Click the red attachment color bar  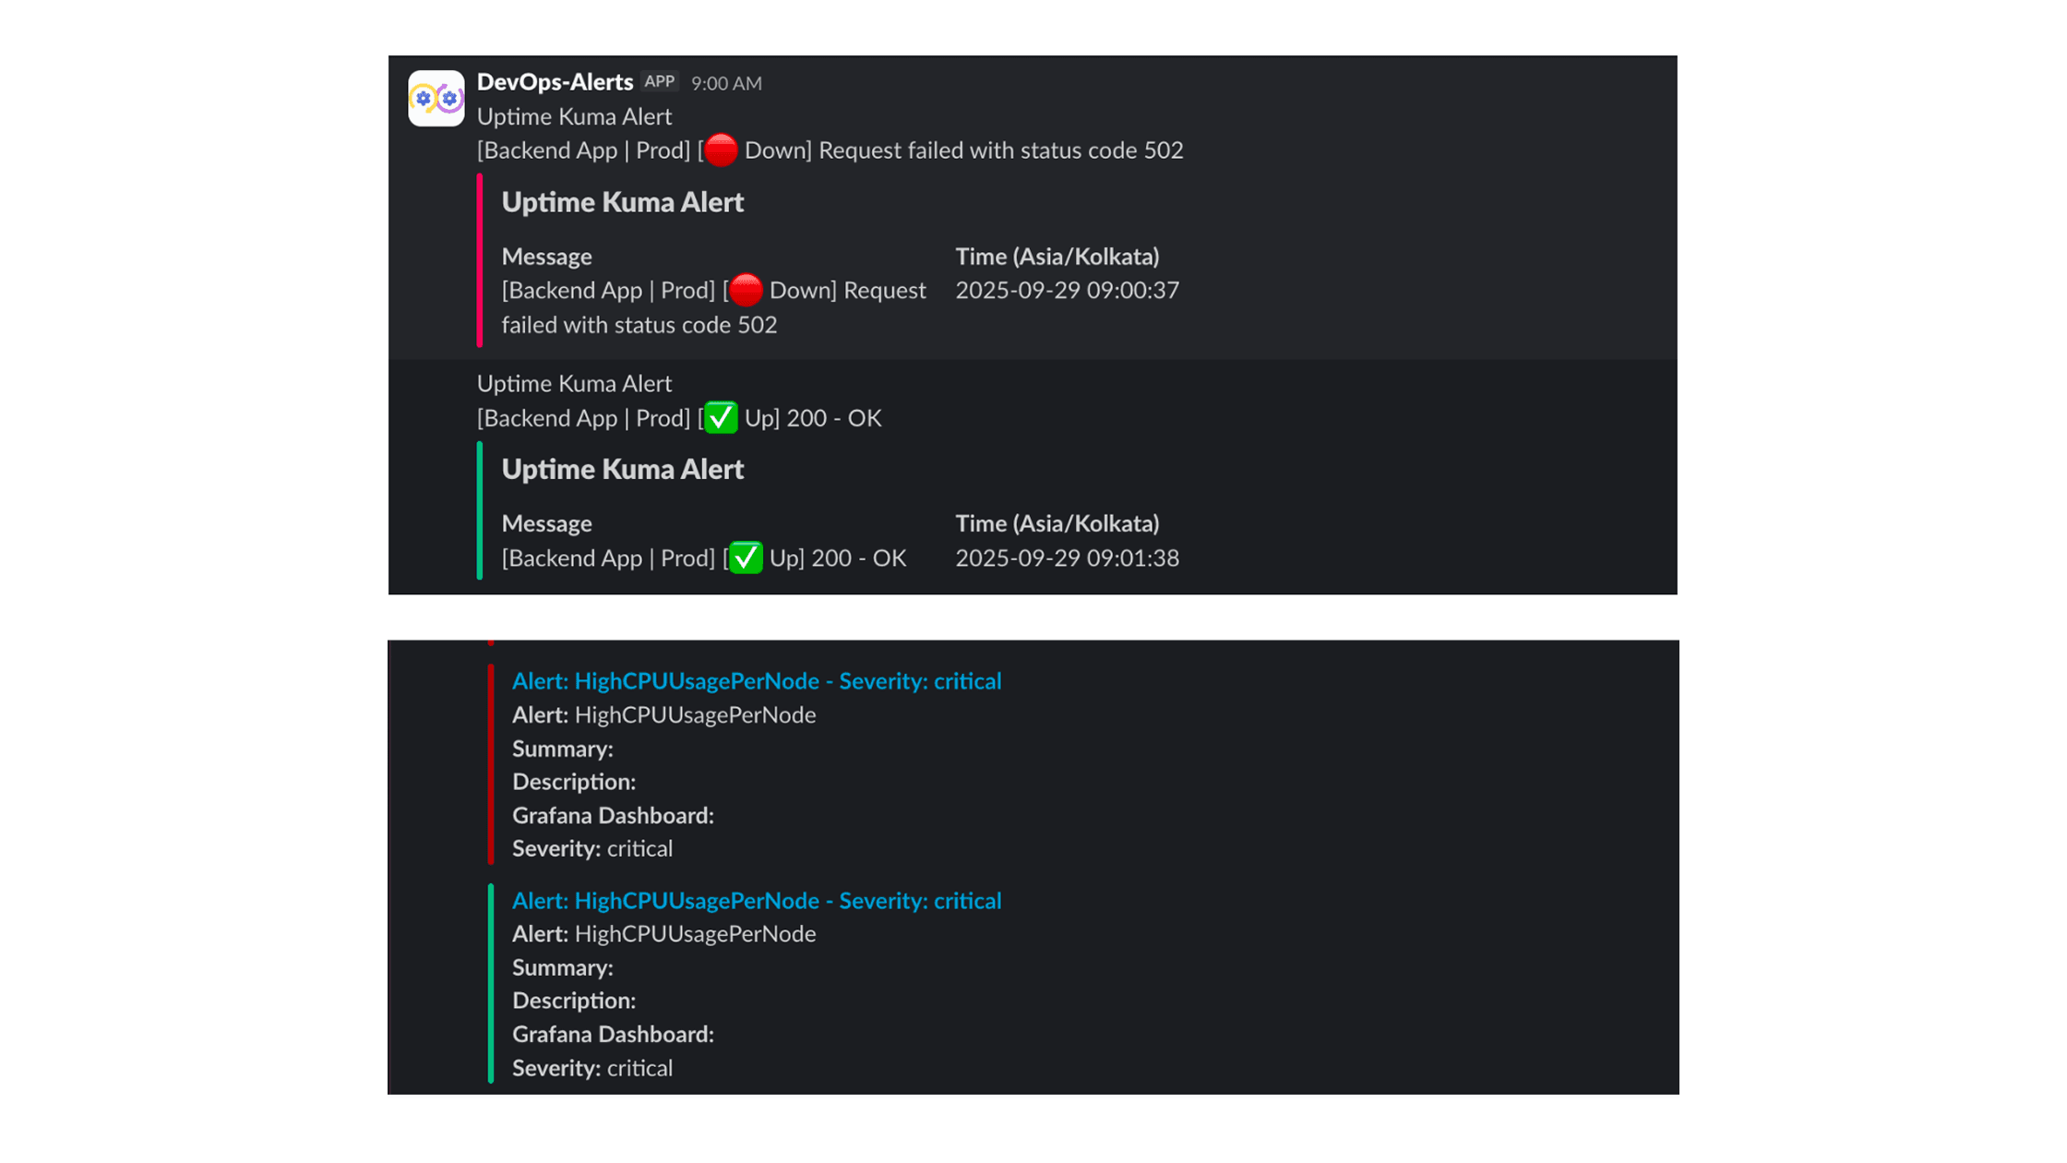click(481, 263)
